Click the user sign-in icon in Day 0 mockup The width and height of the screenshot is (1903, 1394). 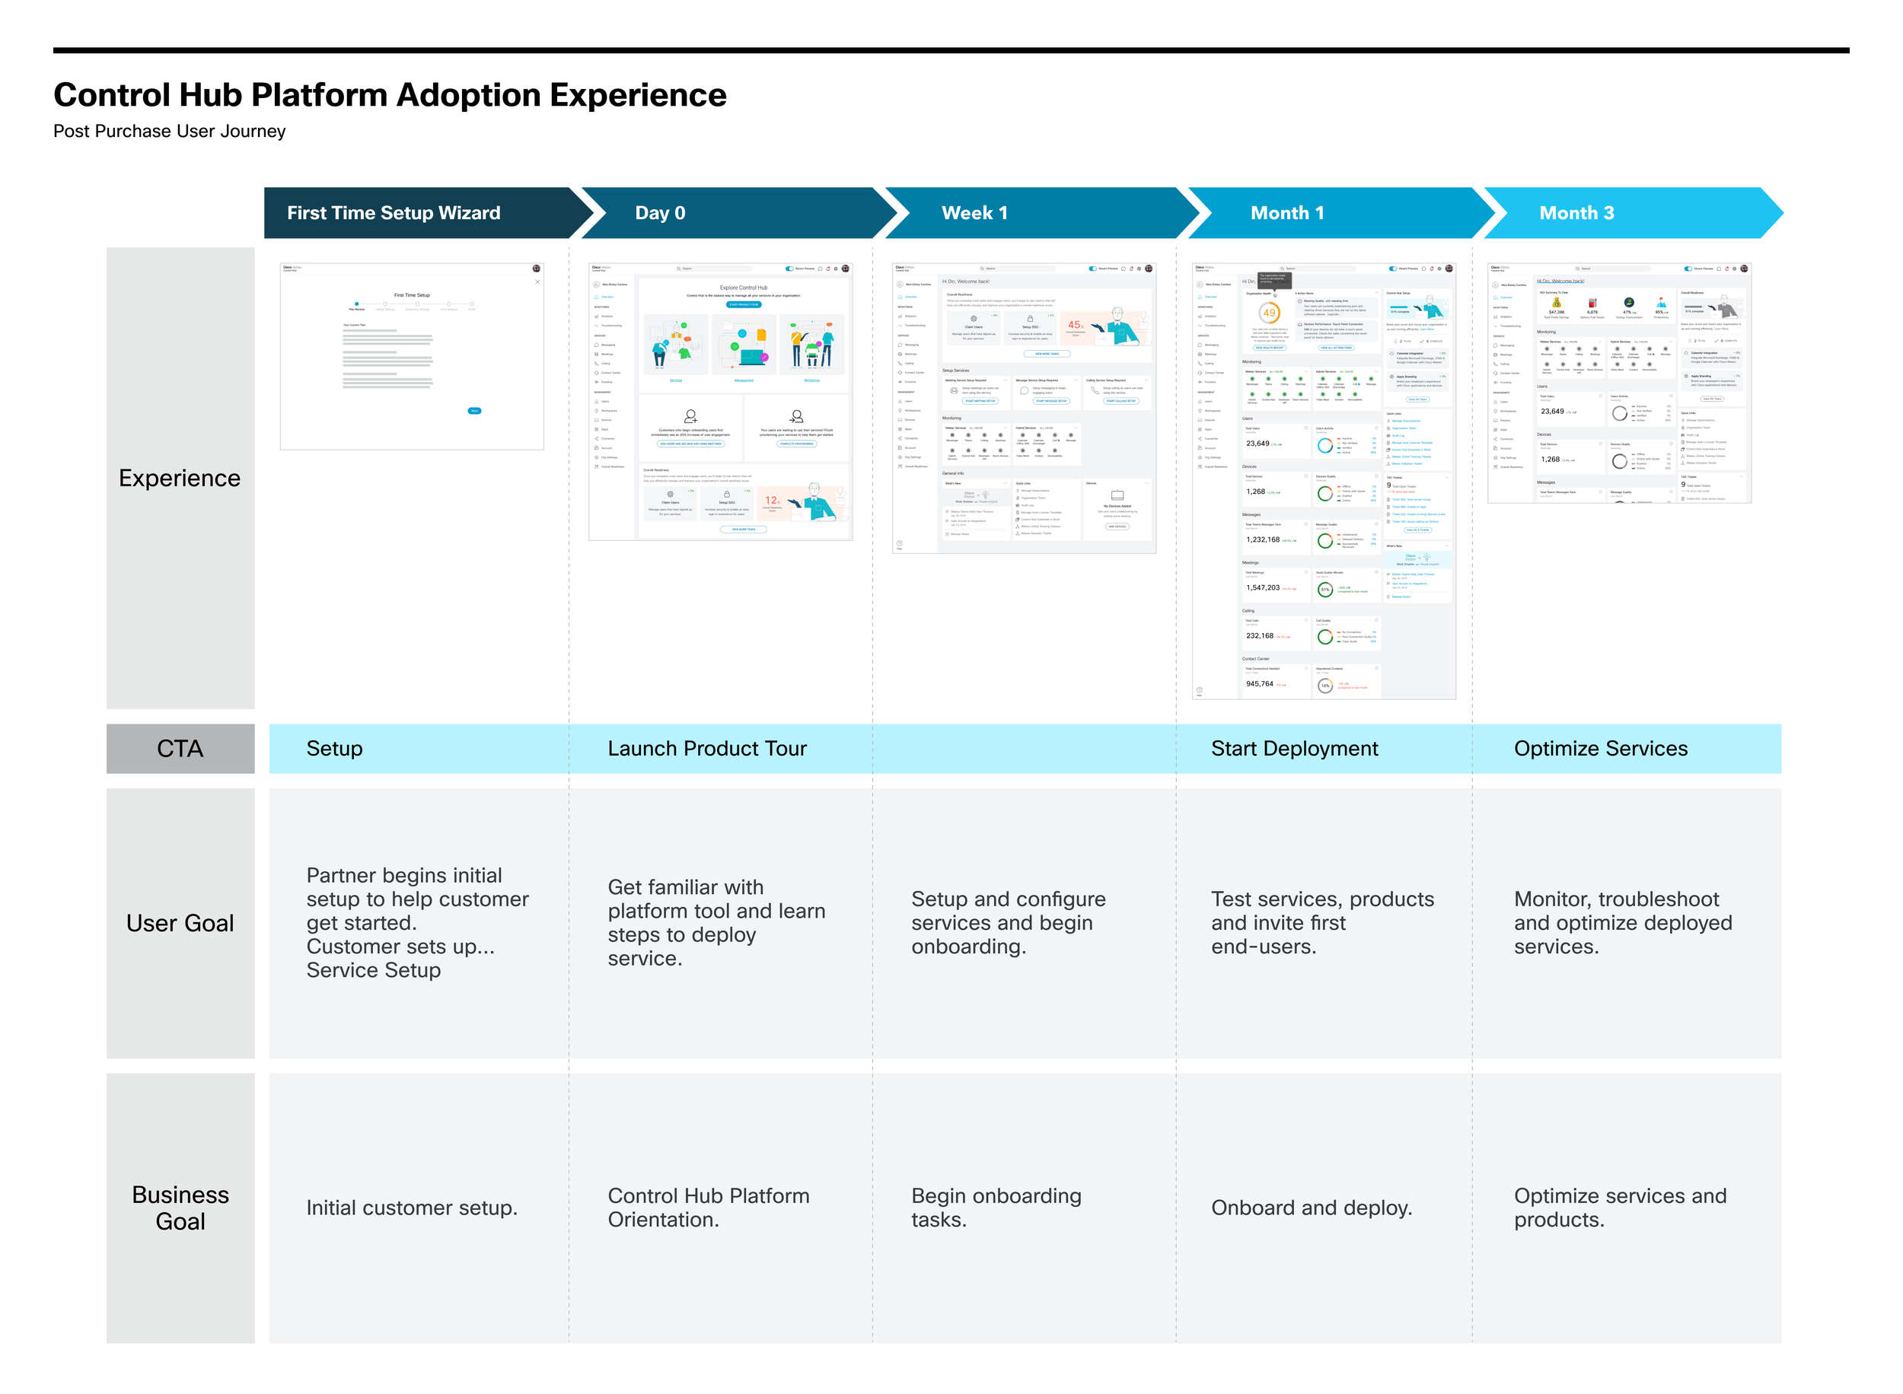797,416
